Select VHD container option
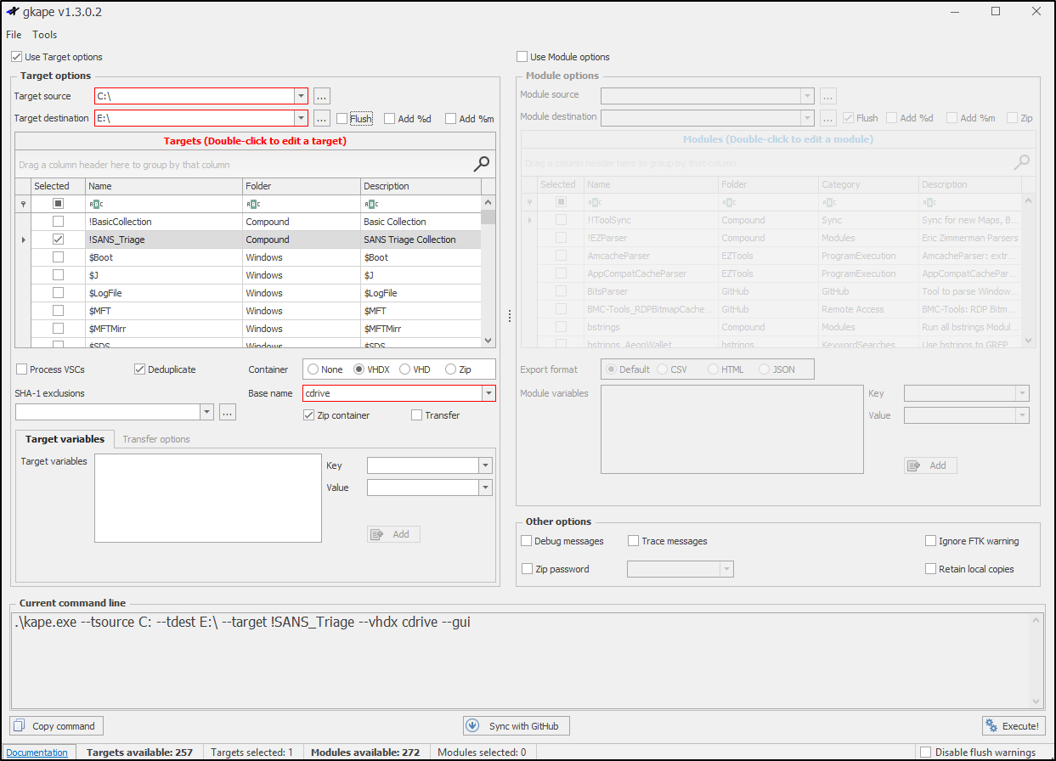1056x761 pixels. pyautogui.click(x=404, y=369)
